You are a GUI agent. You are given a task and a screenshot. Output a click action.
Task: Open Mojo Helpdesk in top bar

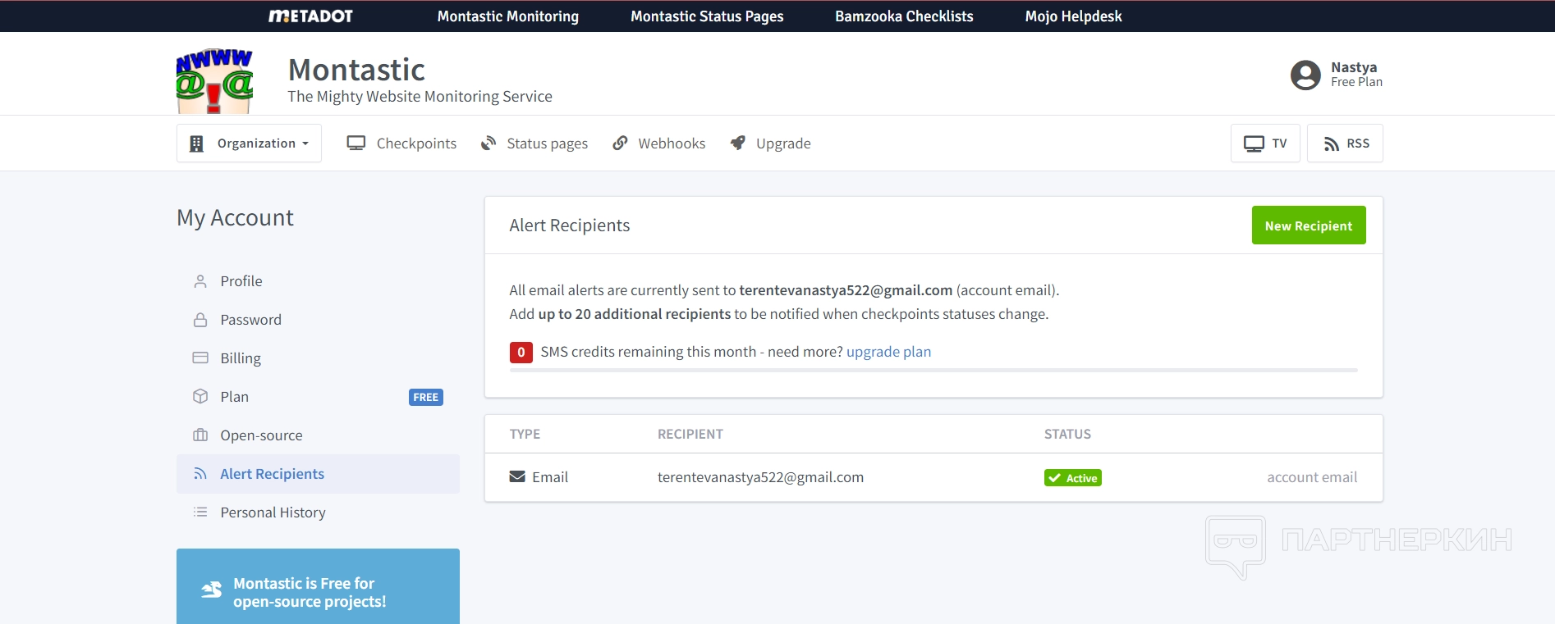click(1073, 16)
